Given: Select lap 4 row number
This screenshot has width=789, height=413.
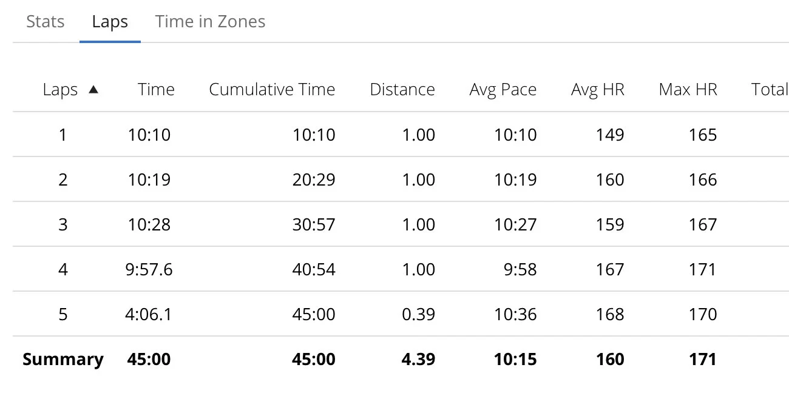Looking at the screenshot, I should pos(63,269).
